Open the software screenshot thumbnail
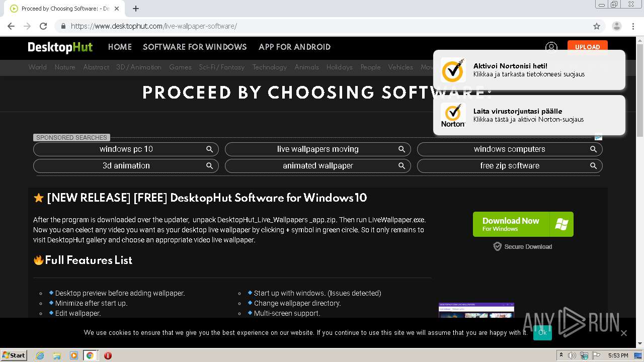 (476, 310)
